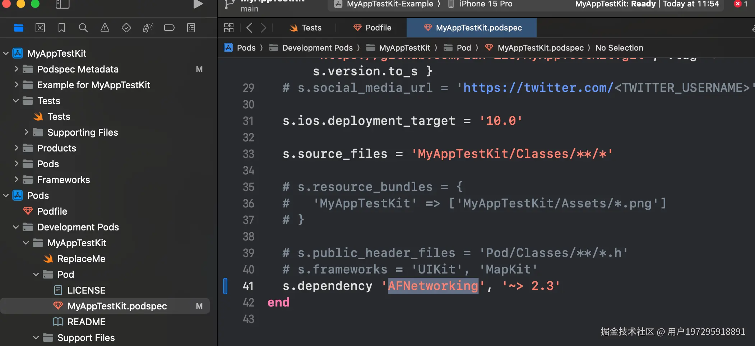Click the Pods breadcrumb in jump bar
This screenshot has height=346, width=755.
(240, 48)
